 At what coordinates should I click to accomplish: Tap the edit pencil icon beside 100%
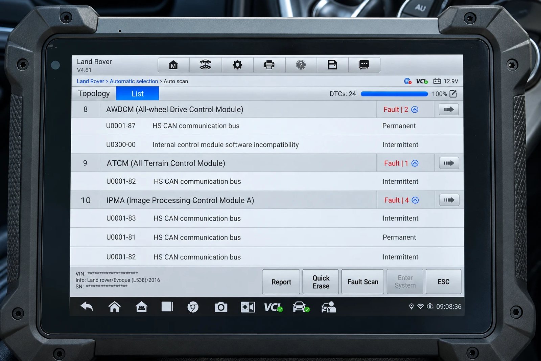click(453, 94)
